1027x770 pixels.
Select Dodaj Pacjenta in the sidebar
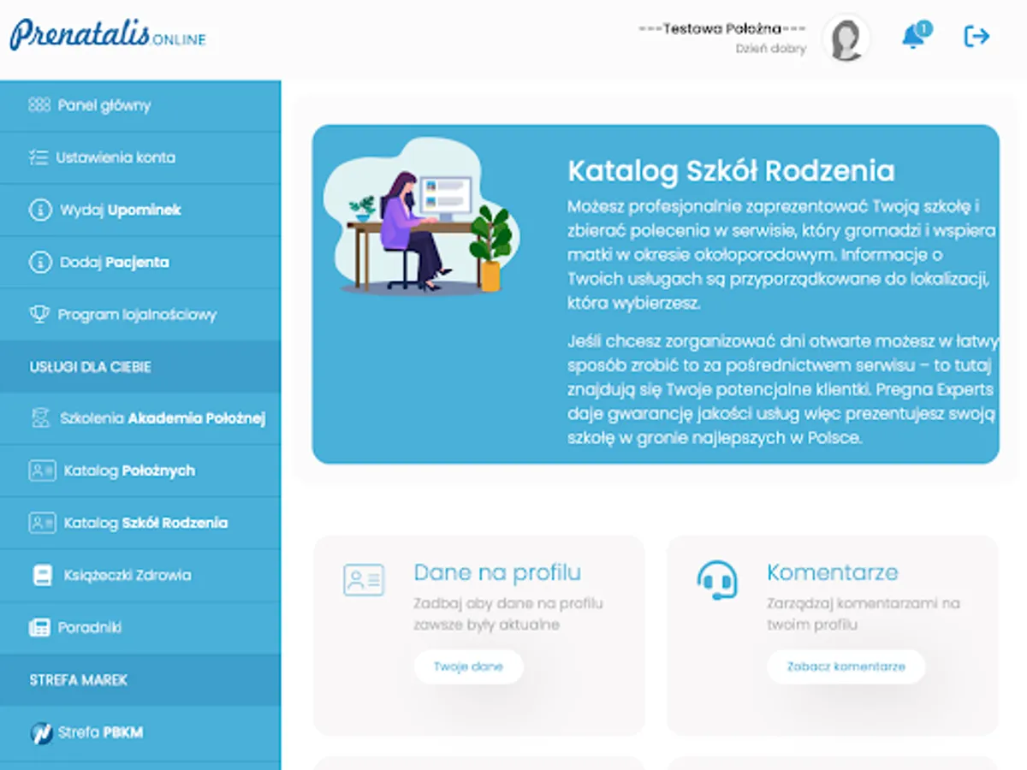pos(140,263)
